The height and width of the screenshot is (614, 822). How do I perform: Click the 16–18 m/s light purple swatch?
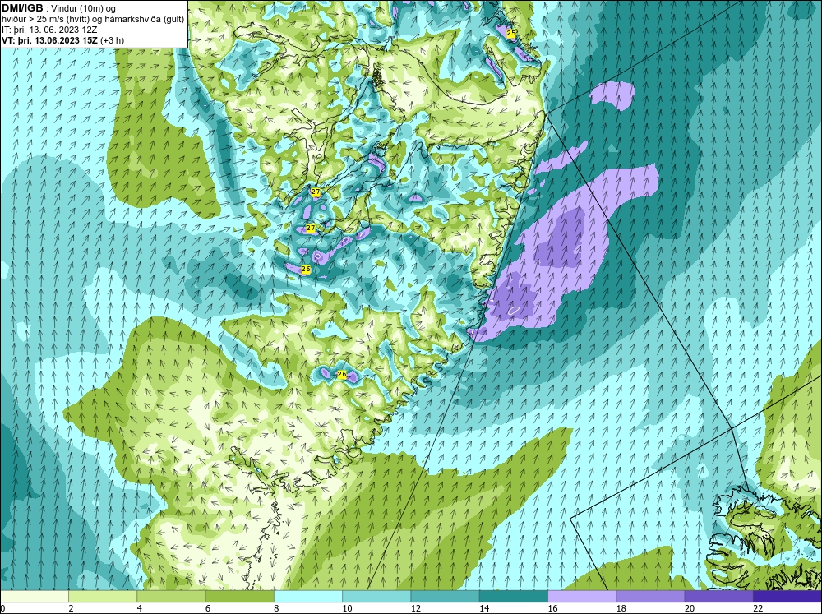point(582,596)
